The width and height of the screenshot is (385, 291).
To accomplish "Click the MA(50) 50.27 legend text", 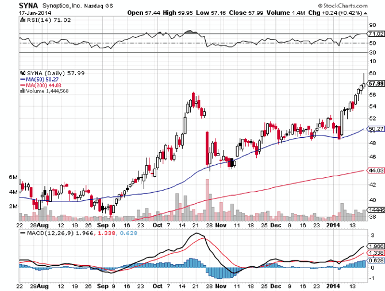I will pos(42,79).
